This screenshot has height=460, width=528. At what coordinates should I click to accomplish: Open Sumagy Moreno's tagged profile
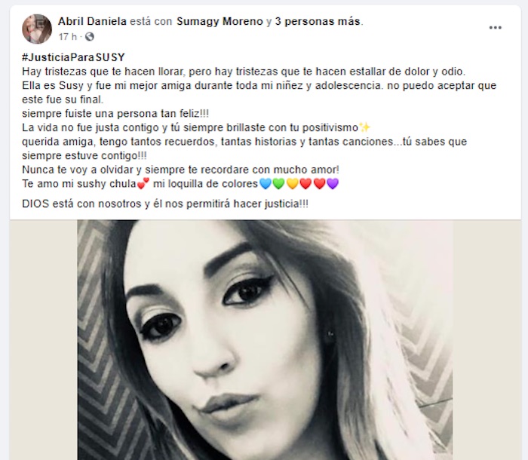[219, 22]
